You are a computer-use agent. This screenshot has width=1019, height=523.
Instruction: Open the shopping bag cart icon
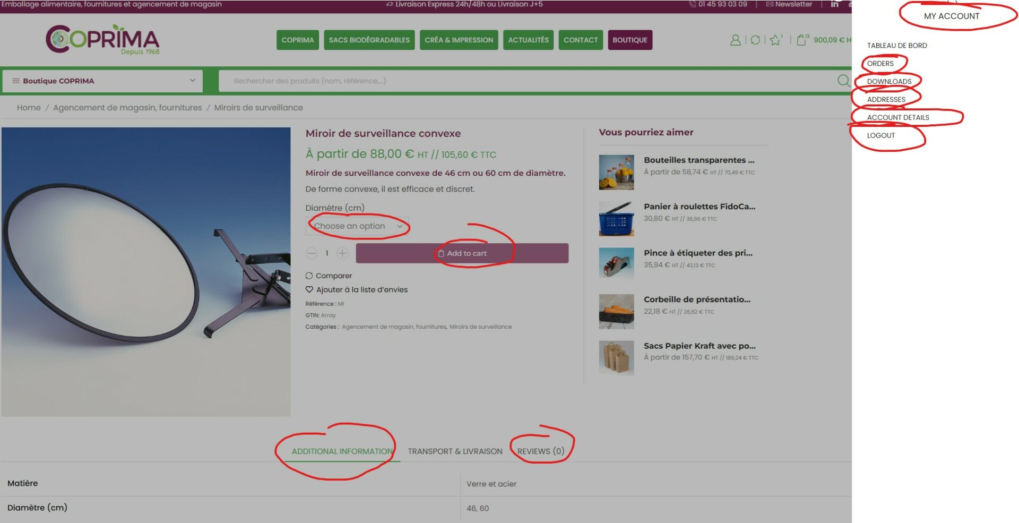pos(801,40)
